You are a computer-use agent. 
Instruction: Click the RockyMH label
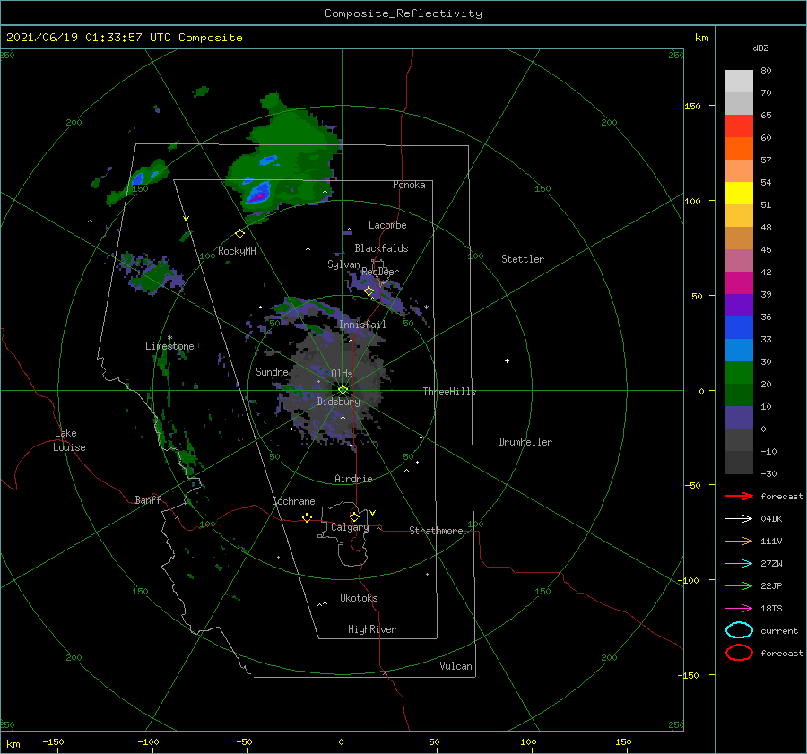[x=237, y=251]
